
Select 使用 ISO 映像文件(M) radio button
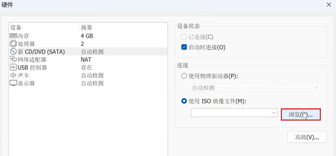pos(184,101)
